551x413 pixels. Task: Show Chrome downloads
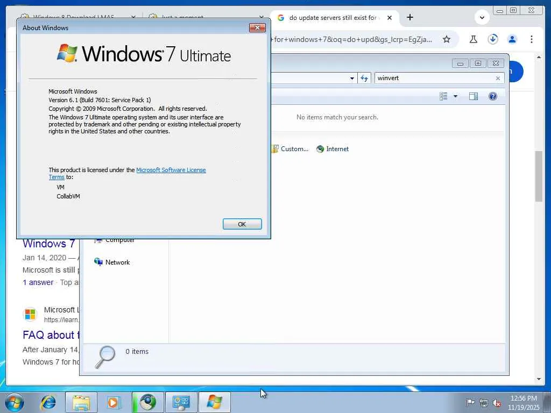[493, 39]
